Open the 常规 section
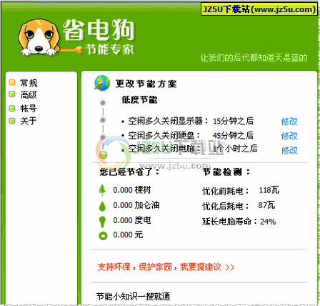The image size is (320, 306). point(29,83)
